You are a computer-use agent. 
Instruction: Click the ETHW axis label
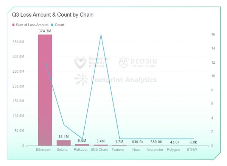pos(191,150)
